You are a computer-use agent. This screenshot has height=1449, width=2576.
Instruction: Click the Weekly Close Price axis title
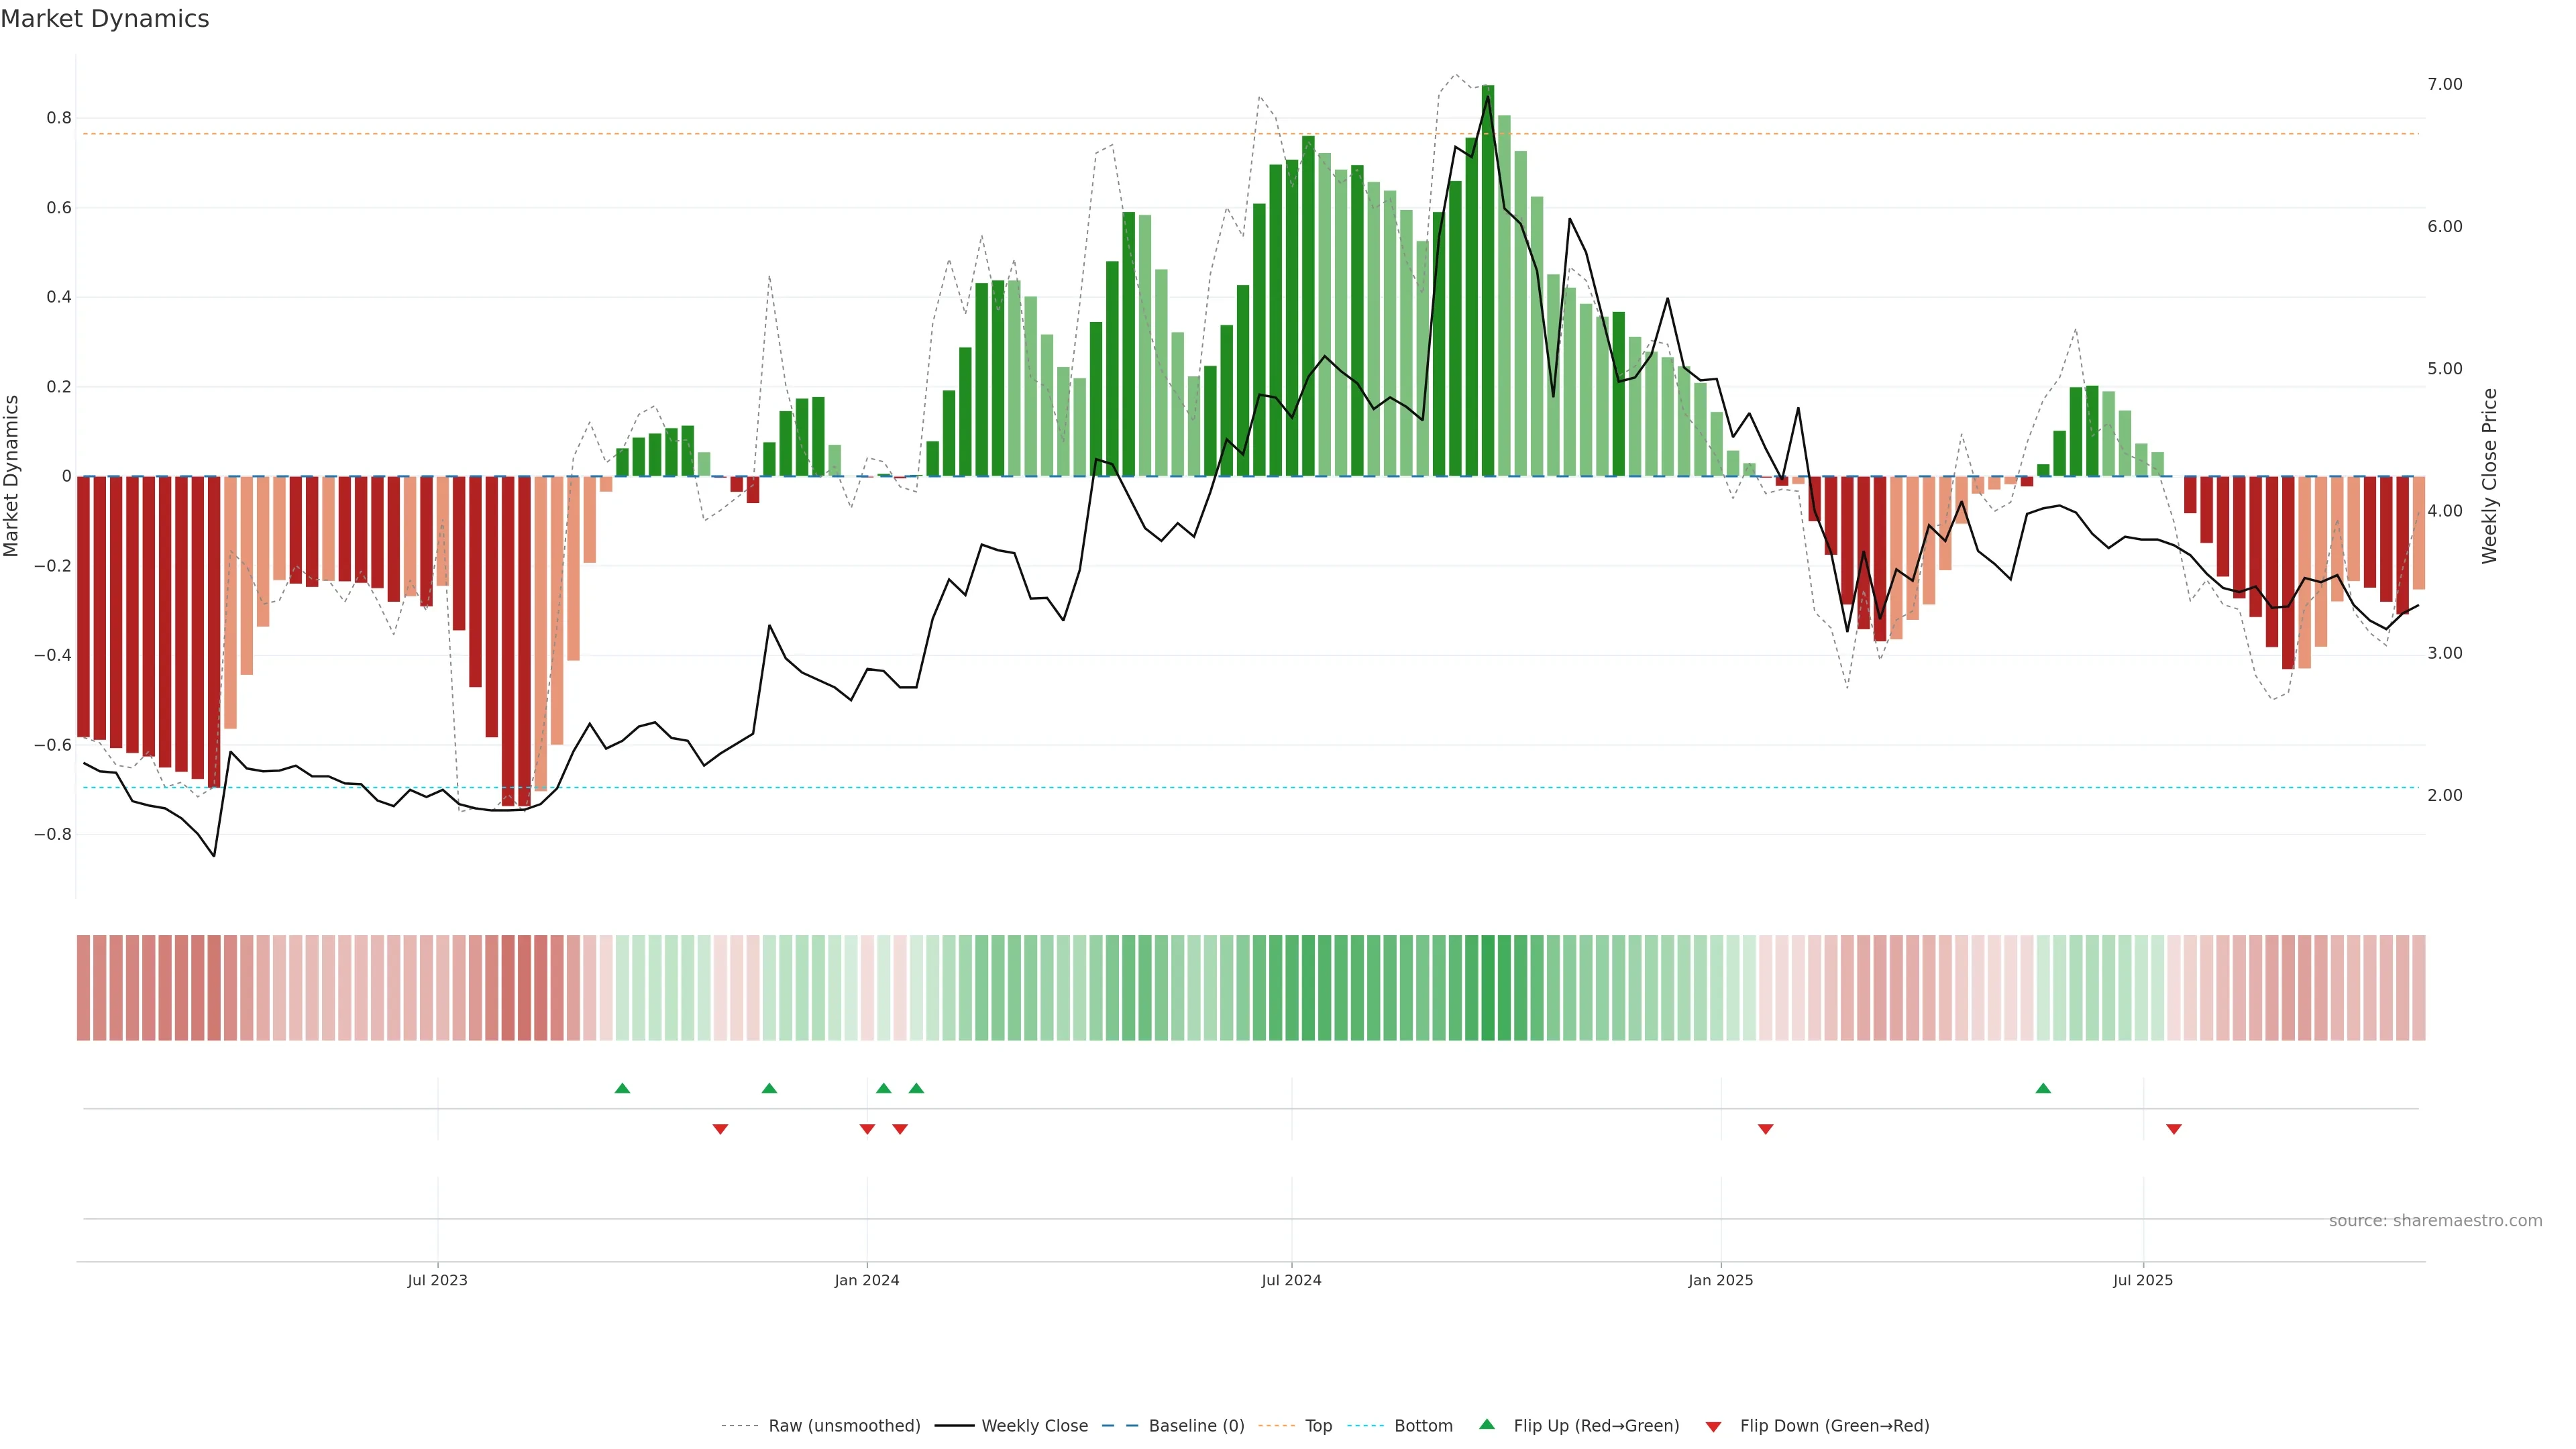[x=2489, y=476]
